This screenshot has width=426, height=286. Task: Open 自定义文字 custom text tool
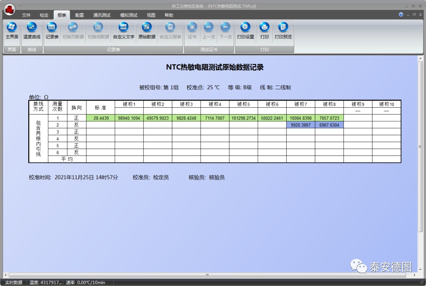[123, 31]
